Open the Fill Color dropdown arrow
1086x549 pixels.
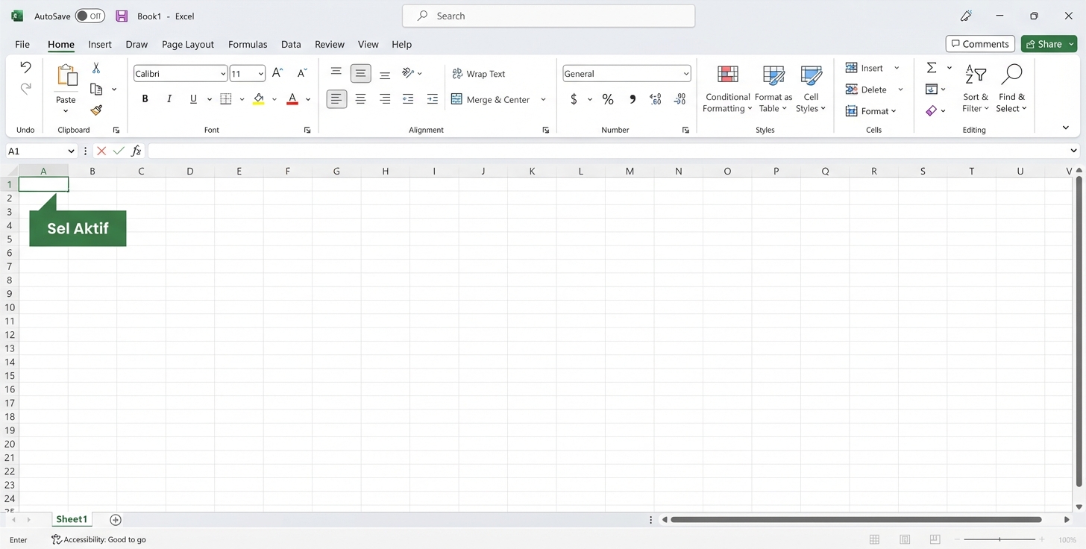[273, 98]
